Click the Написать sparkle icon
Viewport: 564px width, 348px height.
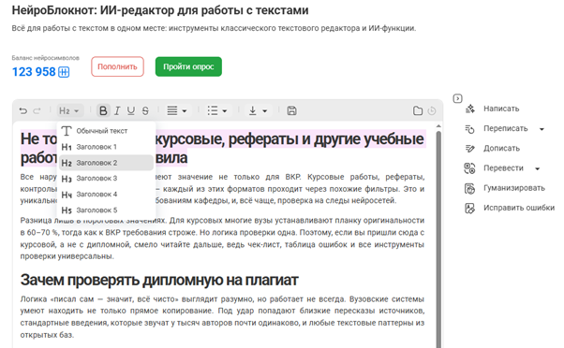tap(470, 109)
